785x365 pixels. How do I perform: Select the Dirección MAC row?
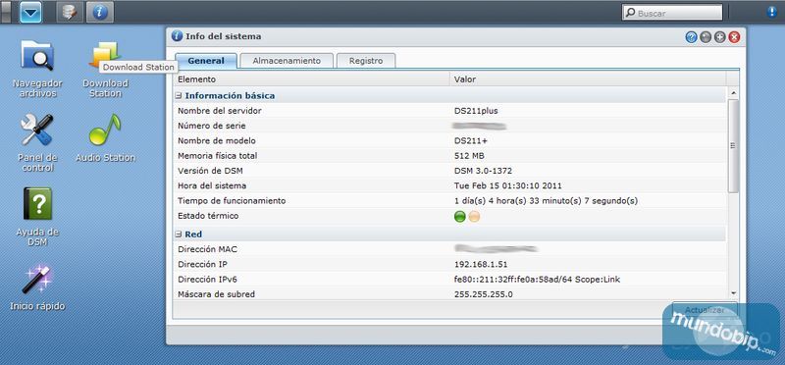point(449,249)
